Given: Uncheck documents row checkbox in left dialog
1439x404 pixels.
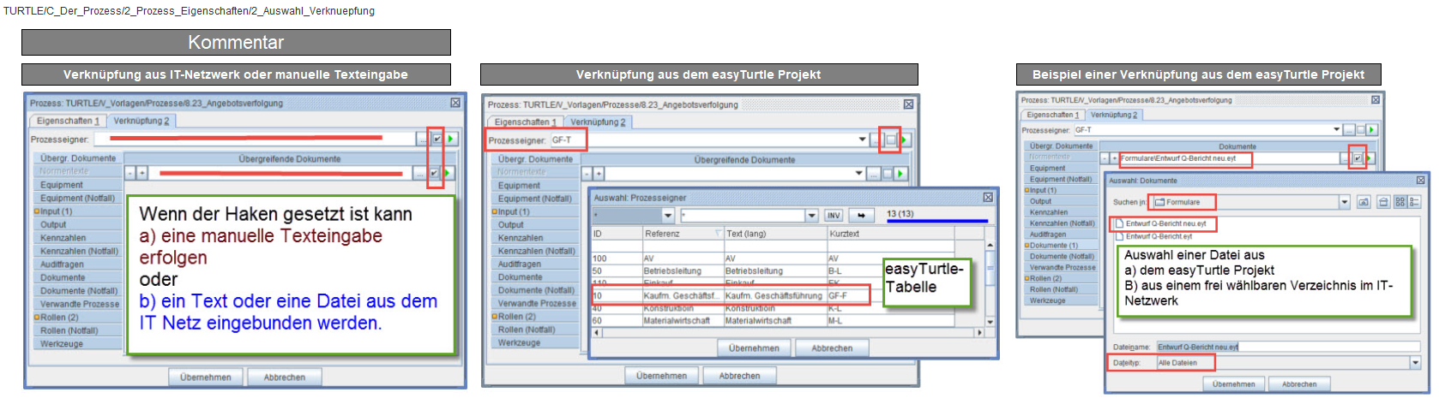Looking at the screenshot, I should coord(434,173).
